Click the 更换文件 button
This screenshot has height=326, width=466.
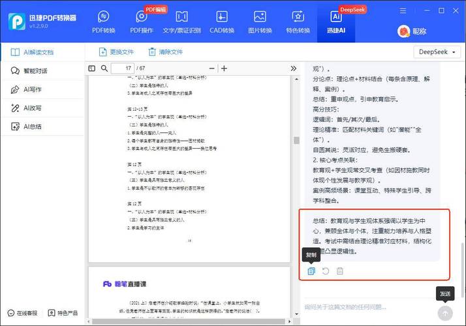point(116,52)
